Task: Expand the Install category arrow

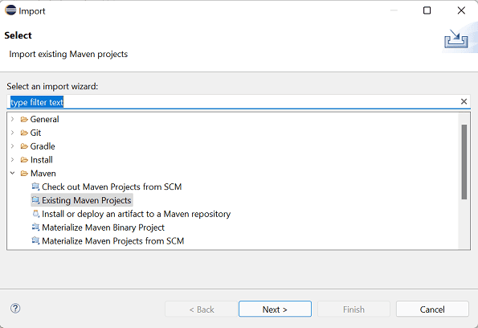Action: (x=12, y=159)
